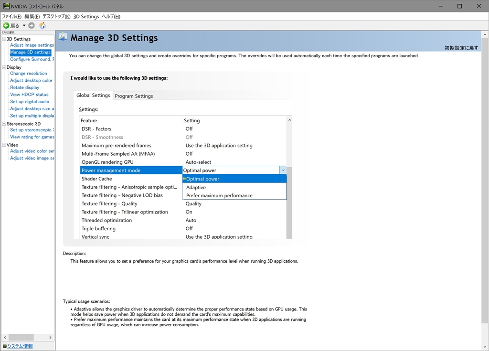Screen dimensions: 489x351
Task: Collapse the Video tree node
Action: tap(4, 145)
